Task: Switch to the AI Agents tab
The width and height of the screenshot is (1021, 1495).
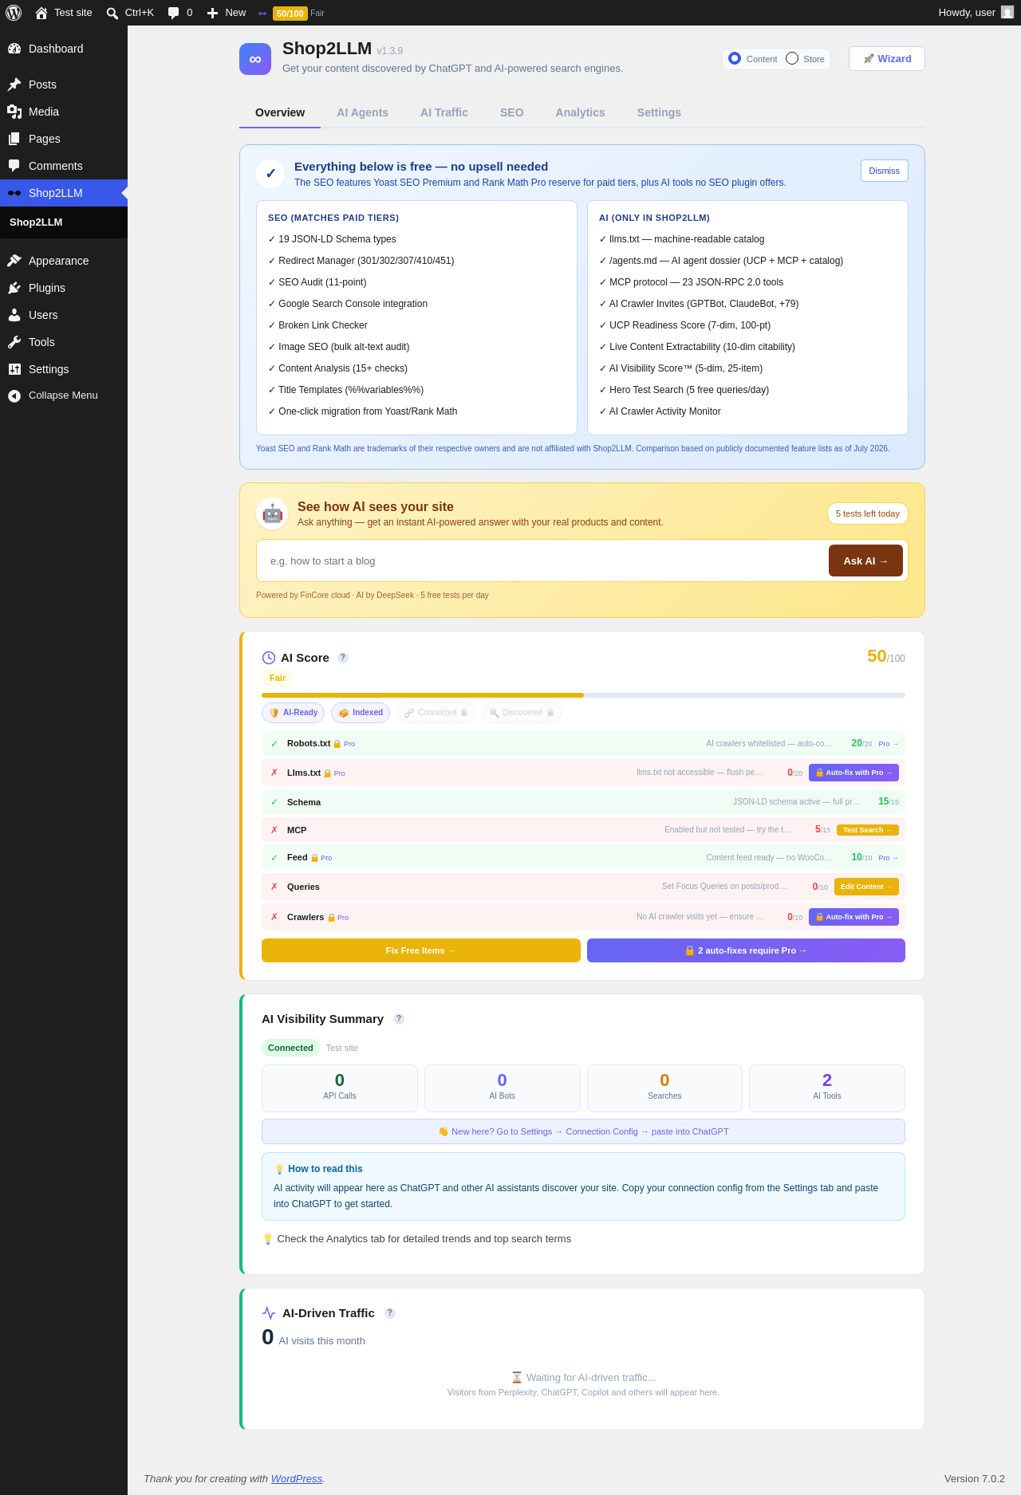Action: pos(362,112)
